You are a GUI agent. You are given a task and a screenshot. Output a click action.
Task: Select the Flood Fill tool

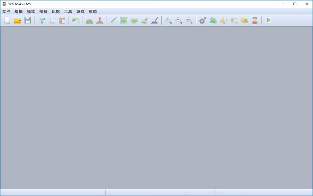(145, 20)
